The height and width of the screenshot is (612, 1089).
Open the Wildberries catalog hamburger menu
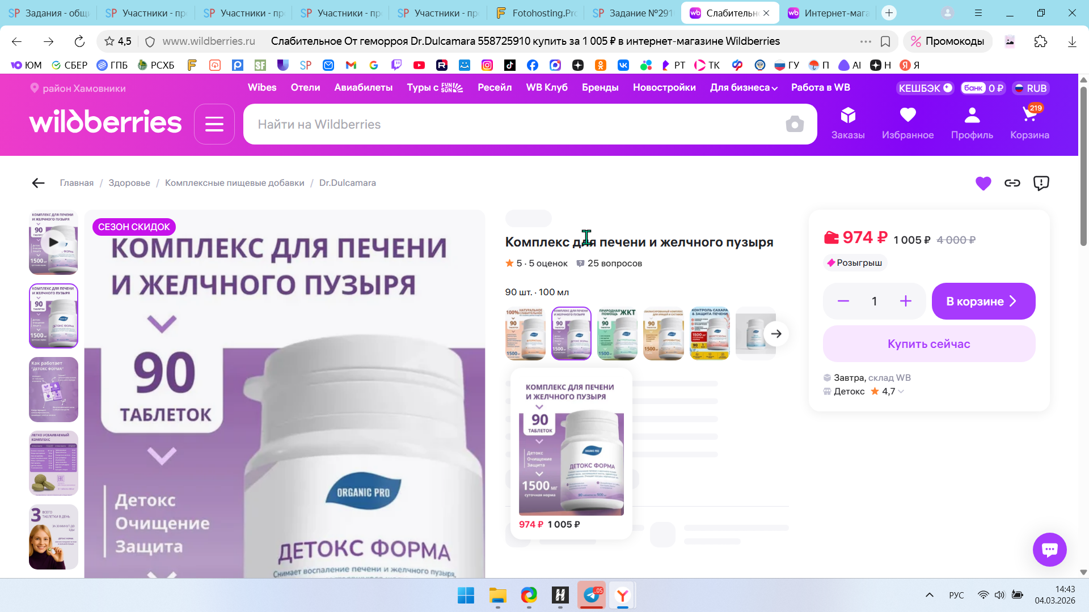[214, 124]
